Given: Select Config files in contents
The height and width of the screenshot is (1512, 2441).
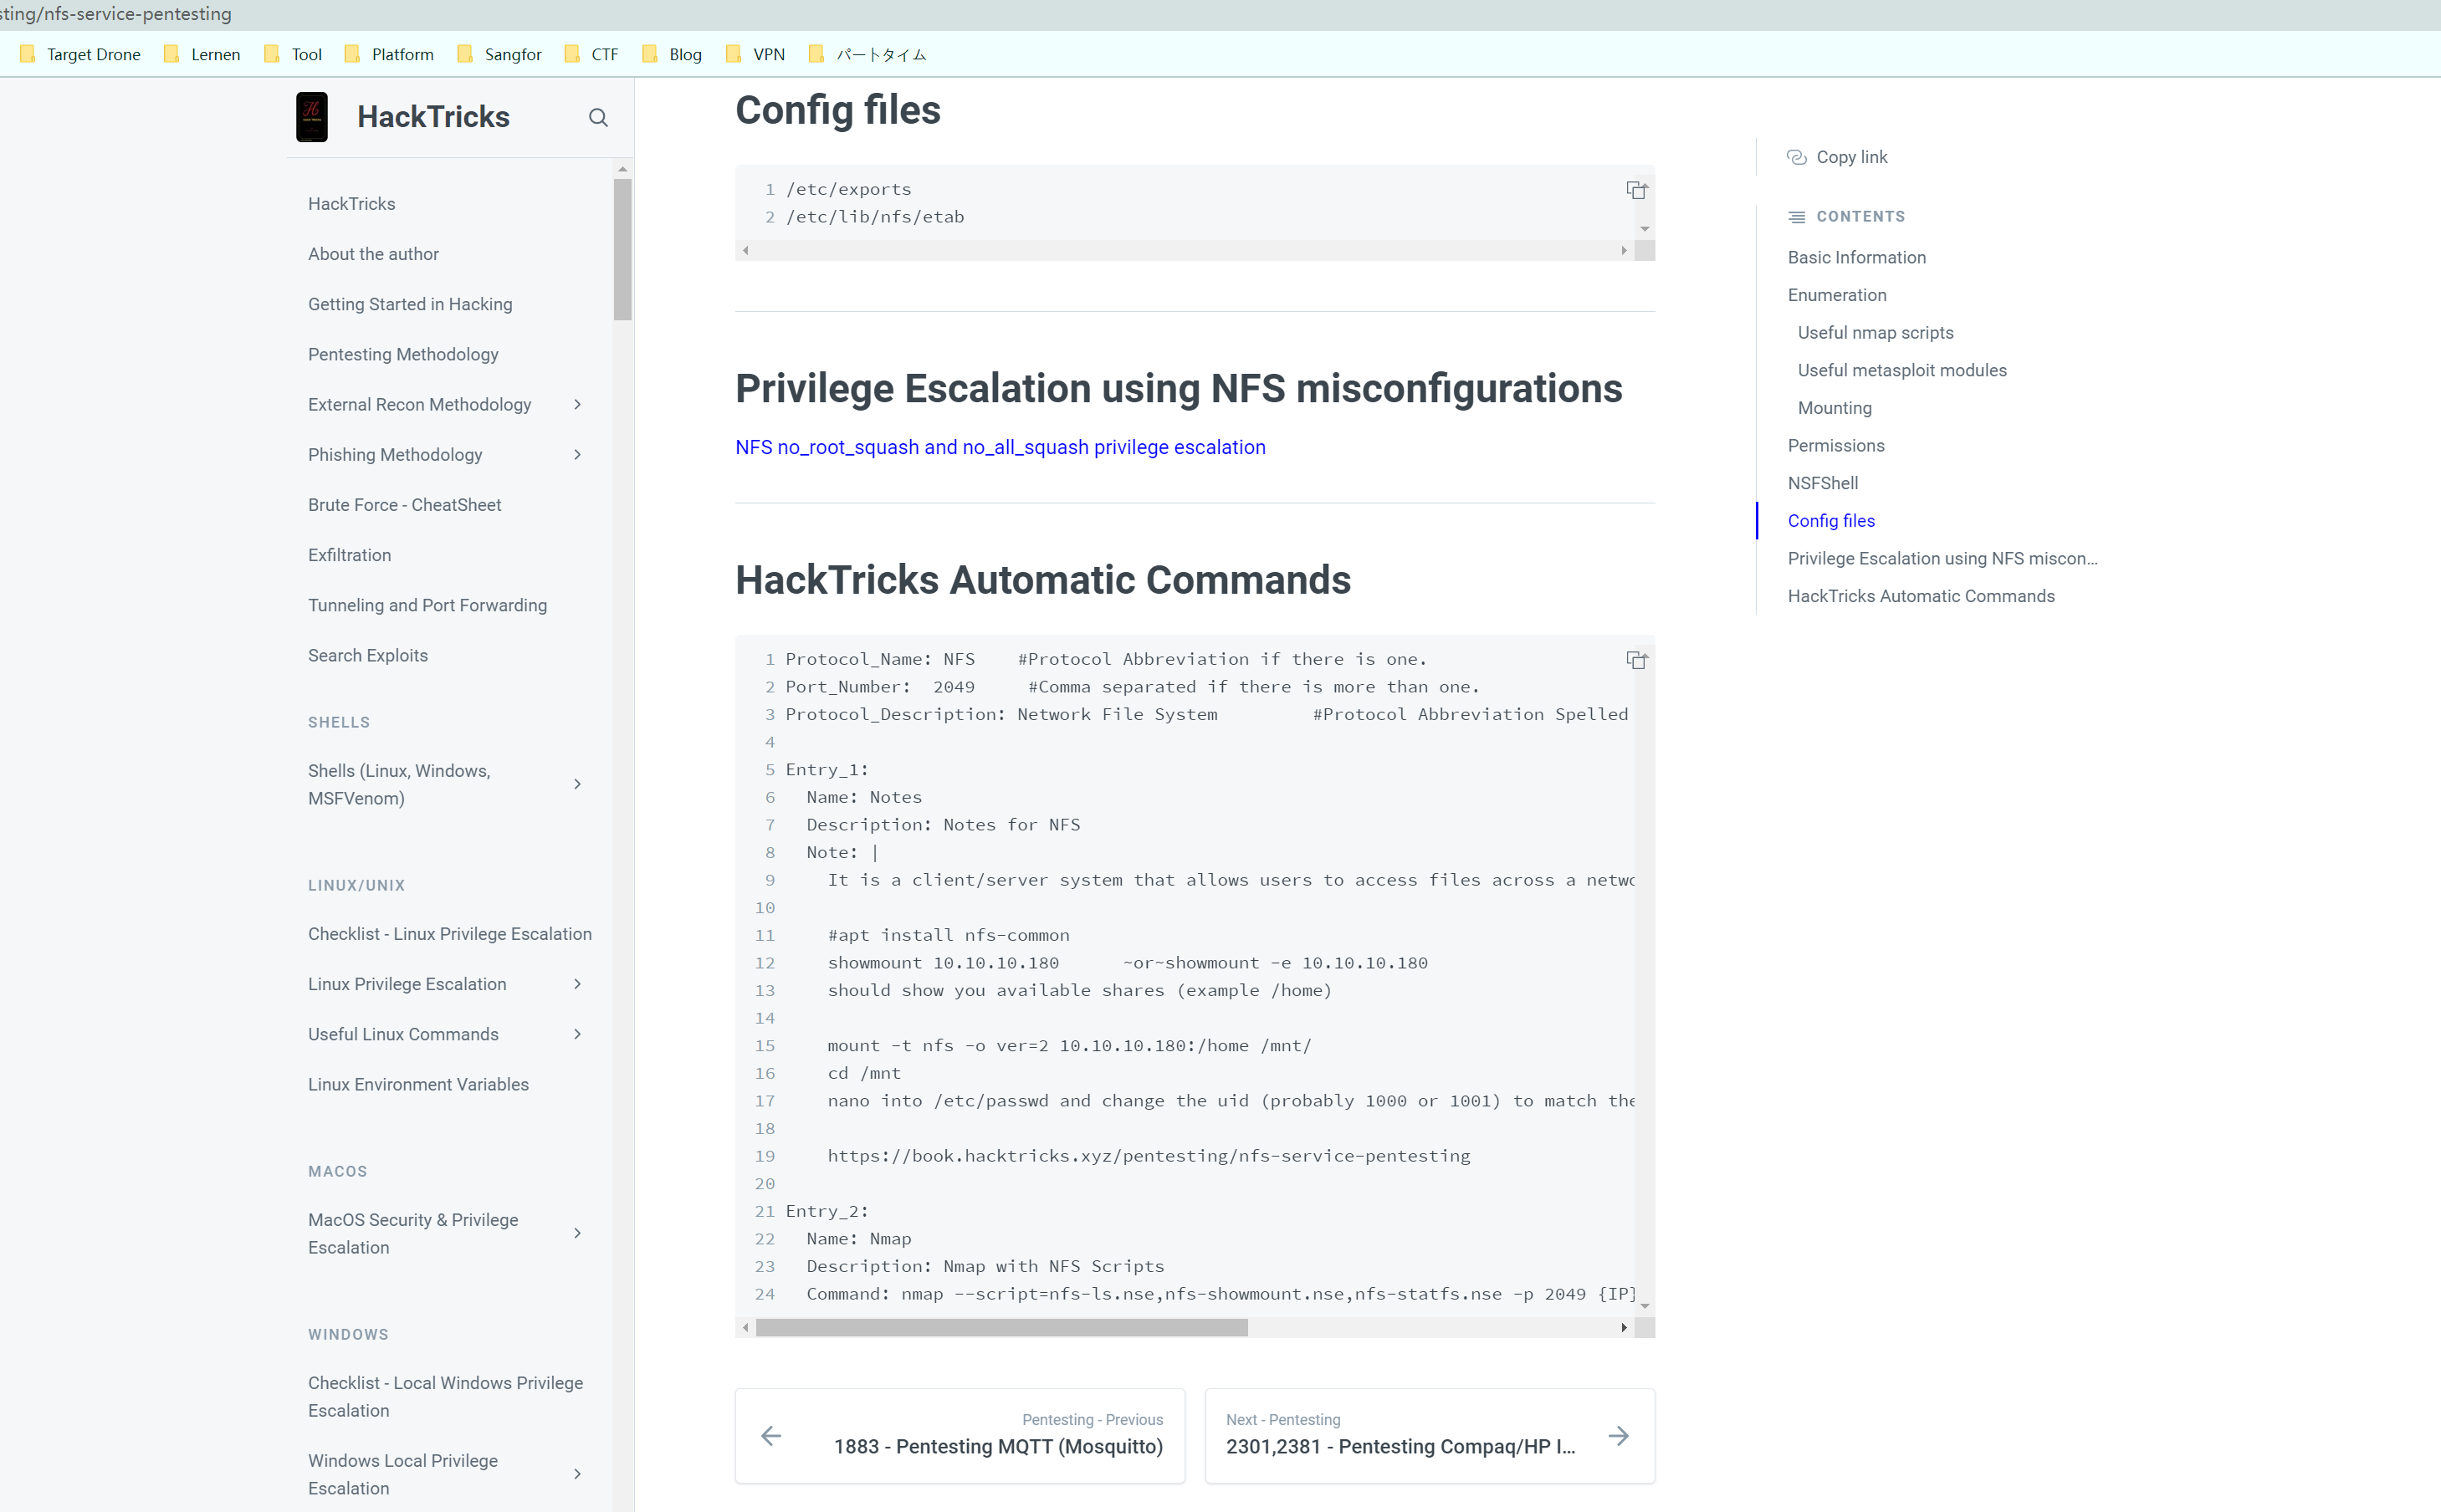Looking at the screenshot, I should click(1831, 521).
